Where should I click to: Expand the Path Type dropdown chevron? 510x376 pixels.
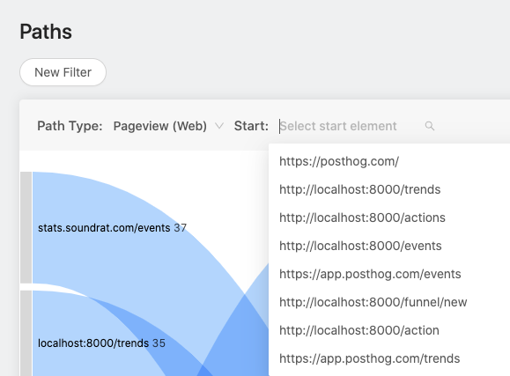click(x=219, y=126)
